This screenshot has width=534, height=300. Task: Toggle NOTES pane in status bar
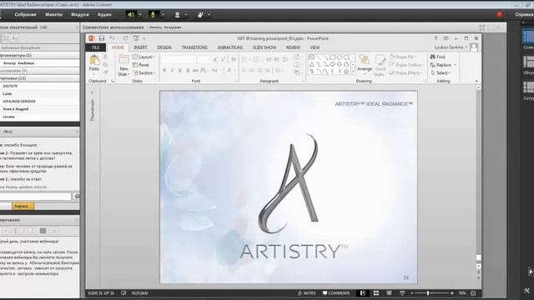306,292
